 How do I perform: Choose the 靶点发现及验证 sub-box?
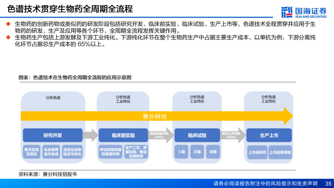click(x=32, y=152)
